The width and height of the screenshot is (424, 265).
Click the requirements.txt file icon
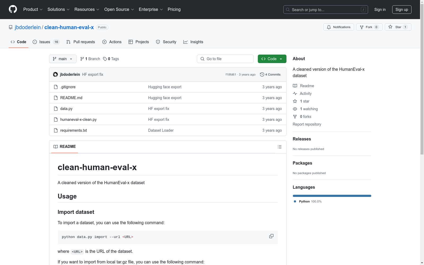pyautogui.click(x=56, y=130)
